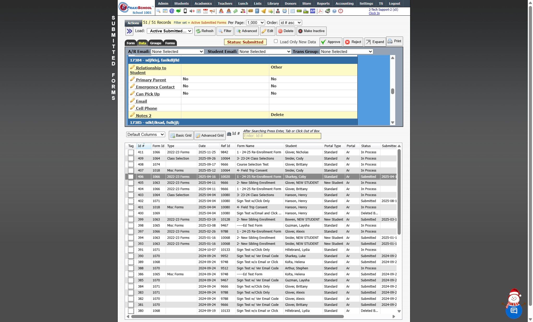Open the Accounting menu
This screenshot has width=533, height=322.
(x=344, y=3)
